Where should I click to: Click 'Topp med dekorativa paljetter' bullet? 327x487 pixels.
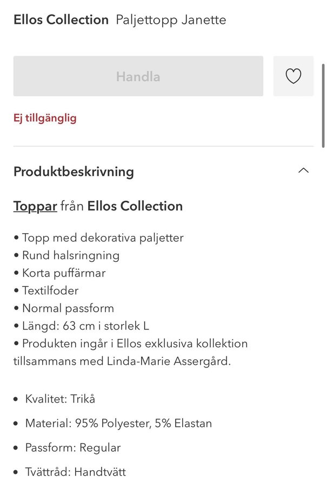[103, 238]
